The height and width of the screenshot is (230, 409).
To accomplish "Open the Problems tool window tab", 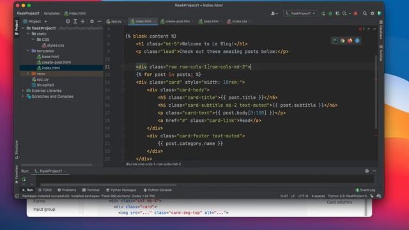I will point(66,190).
